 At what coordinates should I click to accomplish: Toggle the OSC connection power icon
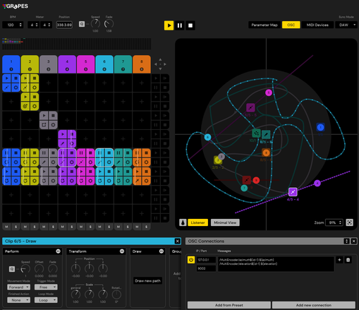click(191, 260)
